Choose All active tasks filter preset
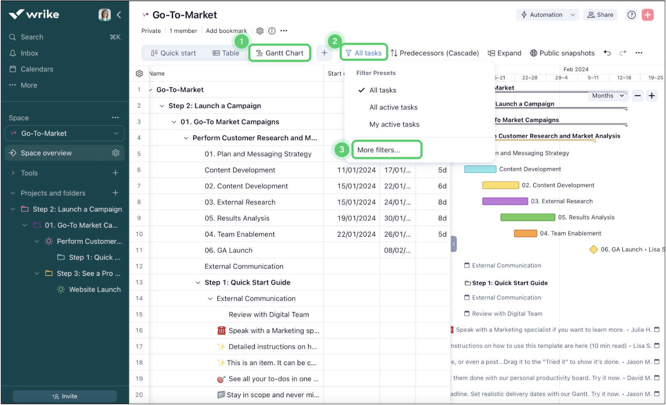 (x=393, y=107)
